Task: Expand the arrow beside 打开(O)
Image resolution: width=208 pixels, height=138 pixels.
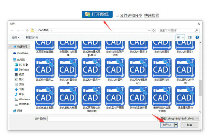Action: (x=176, y=125)
